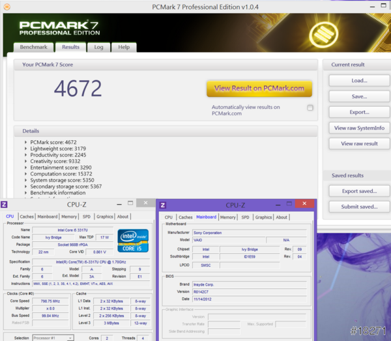Click the PCMark app icon in title bar
Screen dimensions: 391x341
pyautogui.click(x=6, y=6)
